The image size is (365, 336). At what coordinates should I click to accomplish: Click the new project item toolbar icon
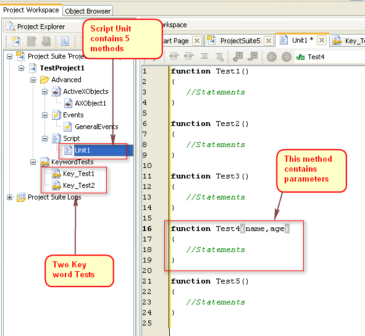(16, 41)
